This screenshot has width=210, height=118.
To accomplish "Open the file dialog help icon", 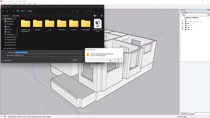I will click(101, 16).
